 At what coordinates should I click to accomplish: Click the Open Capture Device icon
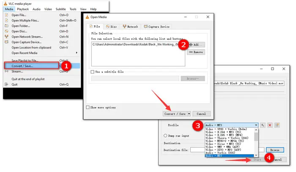point(7,42)
